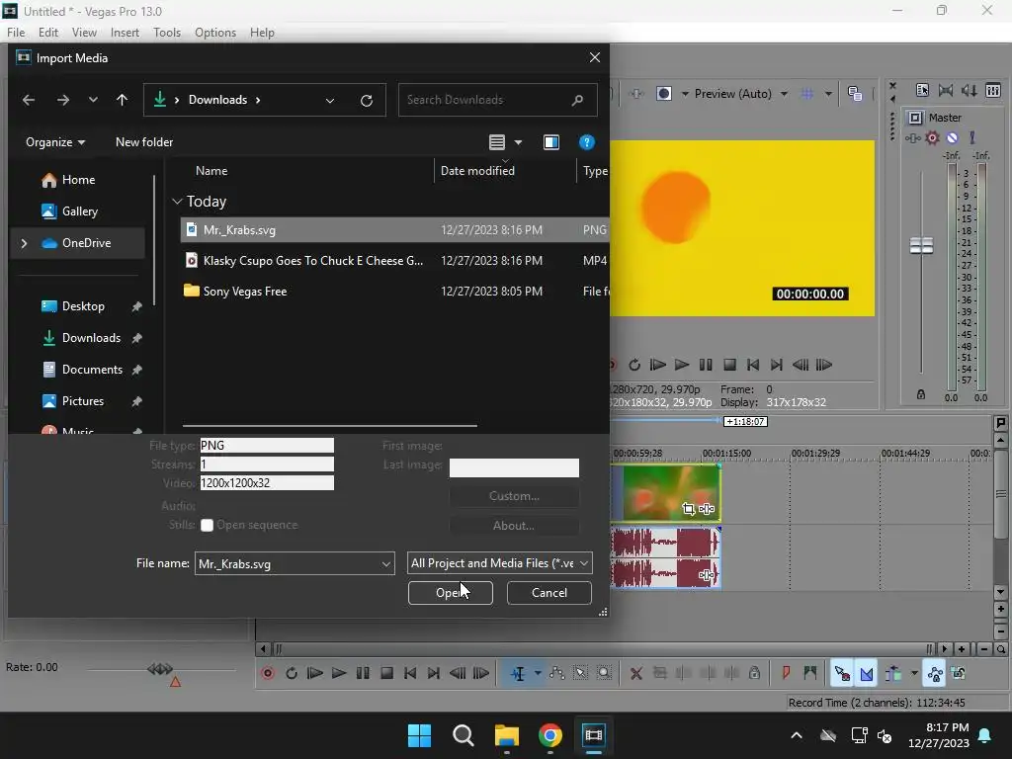This screenshot has height=759, width=1012.
Task: Open the Auto Ripple dropdown arrow
Action: 914,673
